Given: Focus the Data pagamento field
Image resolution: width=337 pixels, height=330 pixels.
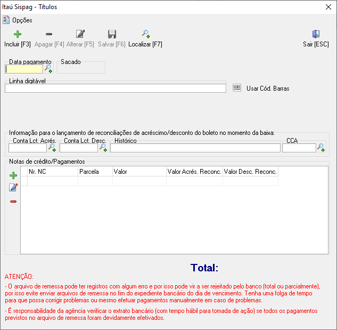Looking at the screenshot, I should click(24, 69).
